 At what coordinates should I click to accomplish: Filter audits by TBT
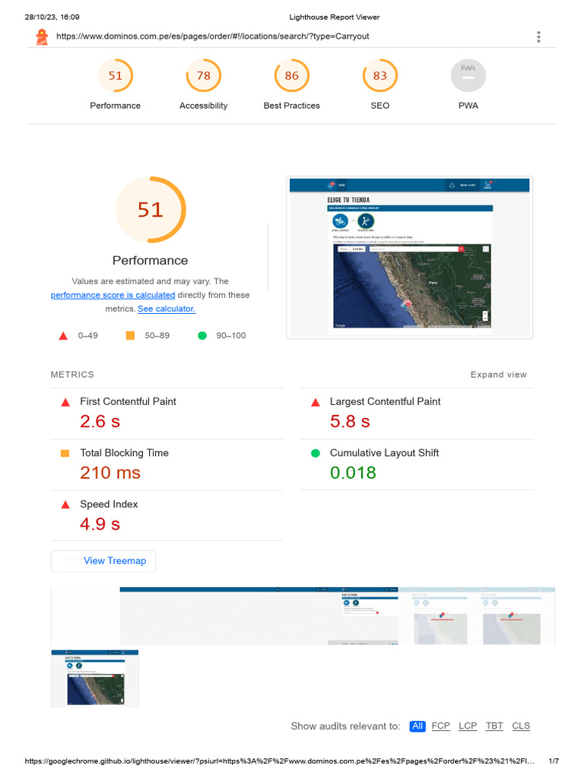[x=494, y=726]
